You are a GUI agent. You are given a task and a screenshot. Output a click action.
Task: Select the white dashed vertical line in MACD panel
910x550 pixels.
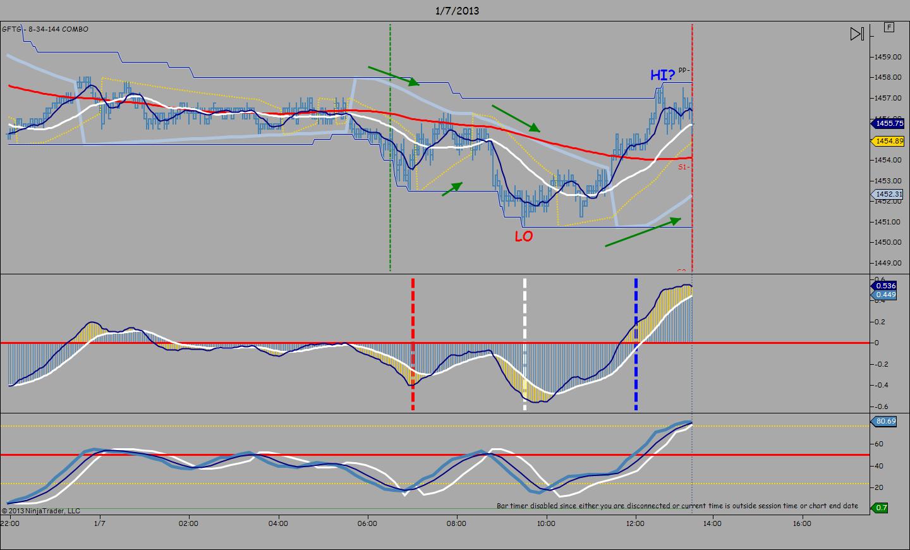click(x=525, y=344)
